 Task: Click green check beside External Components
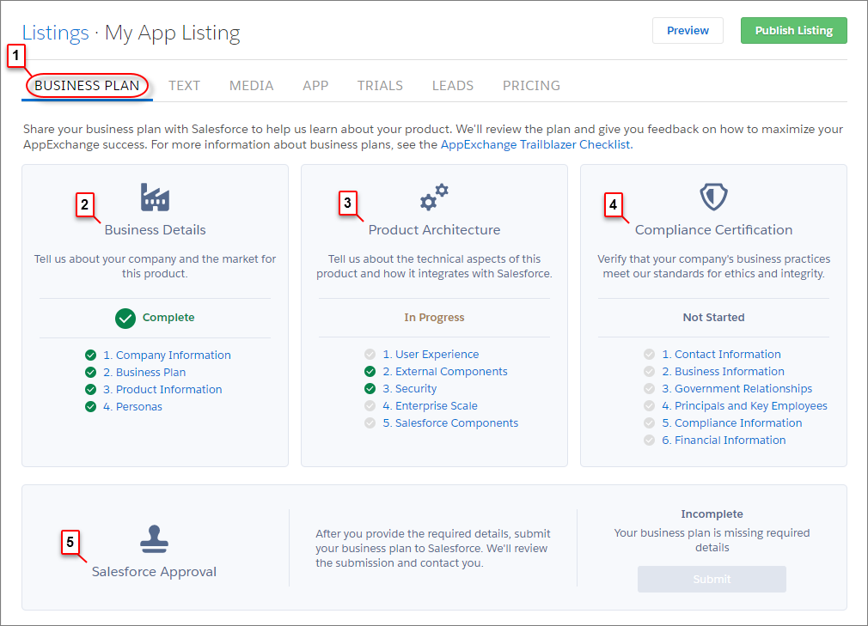point(370,371)
